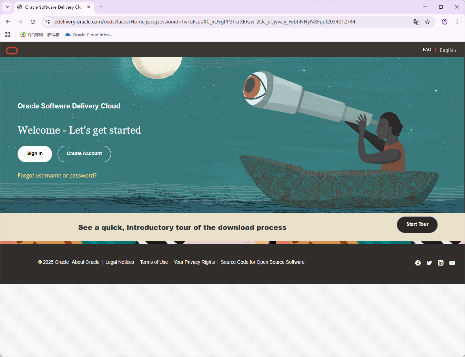Image resolution: width=465 pixels, height=357 pixels.
Task: Open Oracle YouTube channel icon
Action: click(x=452, y=263)
